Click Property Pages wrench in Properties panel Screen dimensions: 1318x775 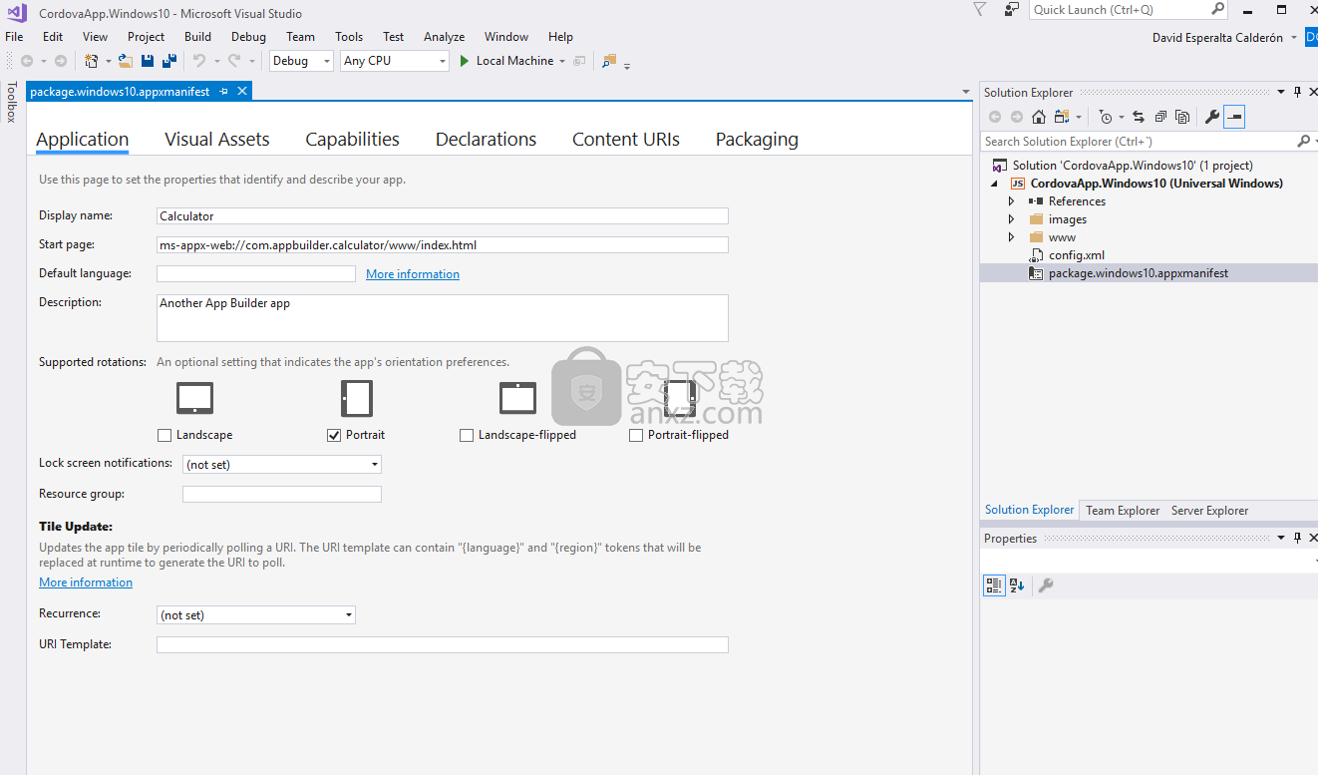(1046, 585)
